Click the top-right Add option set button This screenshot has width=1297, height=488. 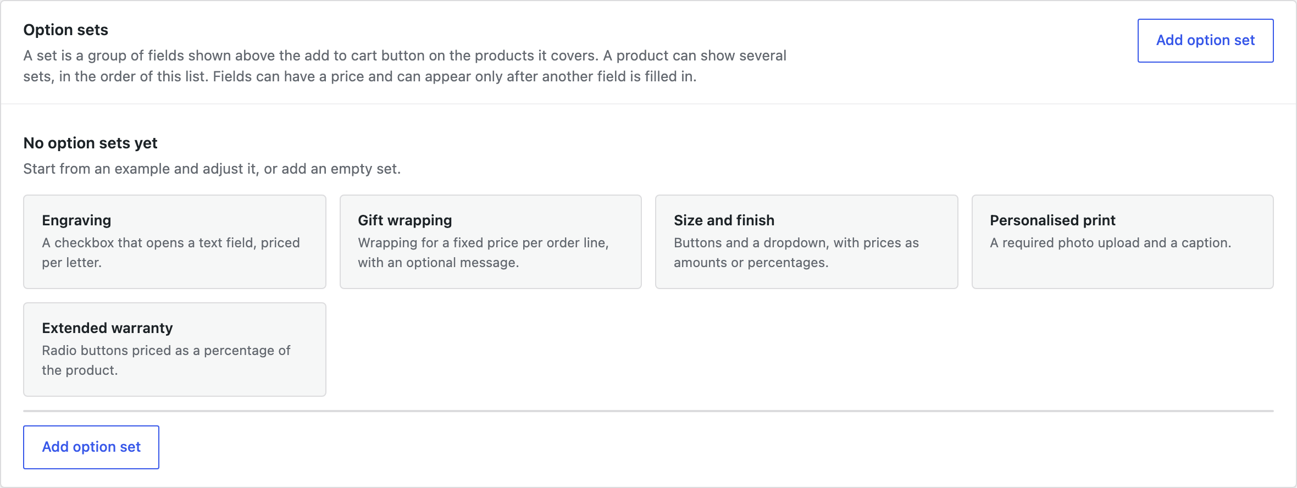click(1205, 41)
